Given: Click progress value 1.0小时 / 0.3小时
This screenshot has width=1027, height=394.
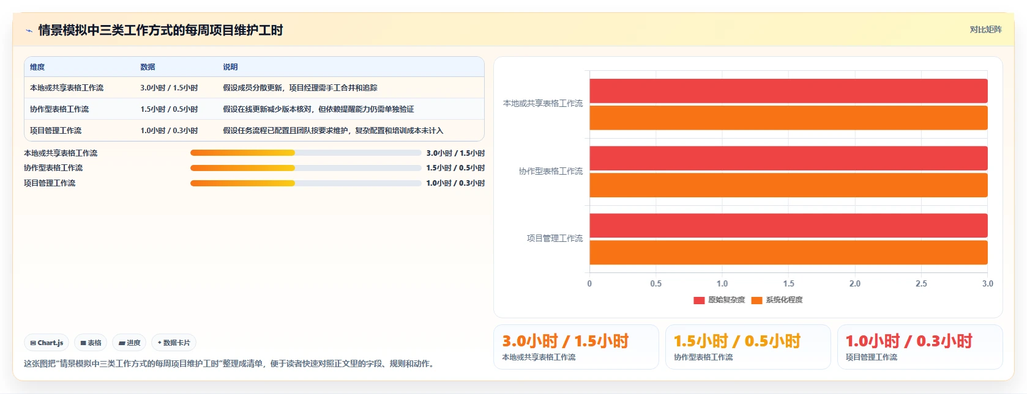Looking at the screenshot, I should click(455, 183).
